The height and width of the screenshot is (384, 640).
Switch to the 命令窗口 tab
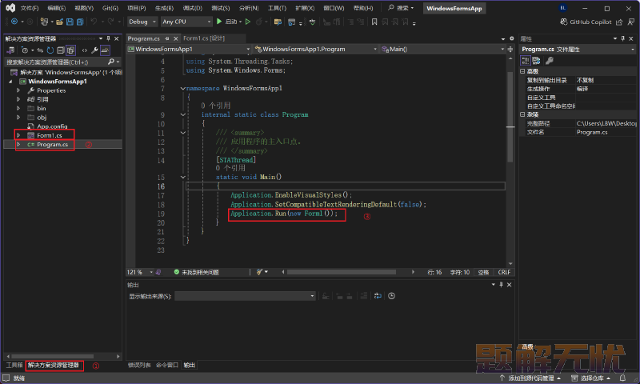167,366
